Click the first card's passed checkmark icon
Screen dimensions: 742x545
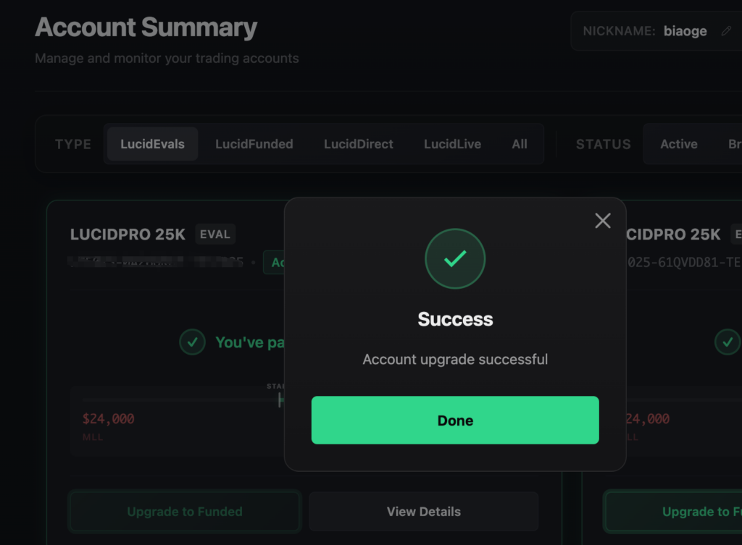[x=192, y=342]
